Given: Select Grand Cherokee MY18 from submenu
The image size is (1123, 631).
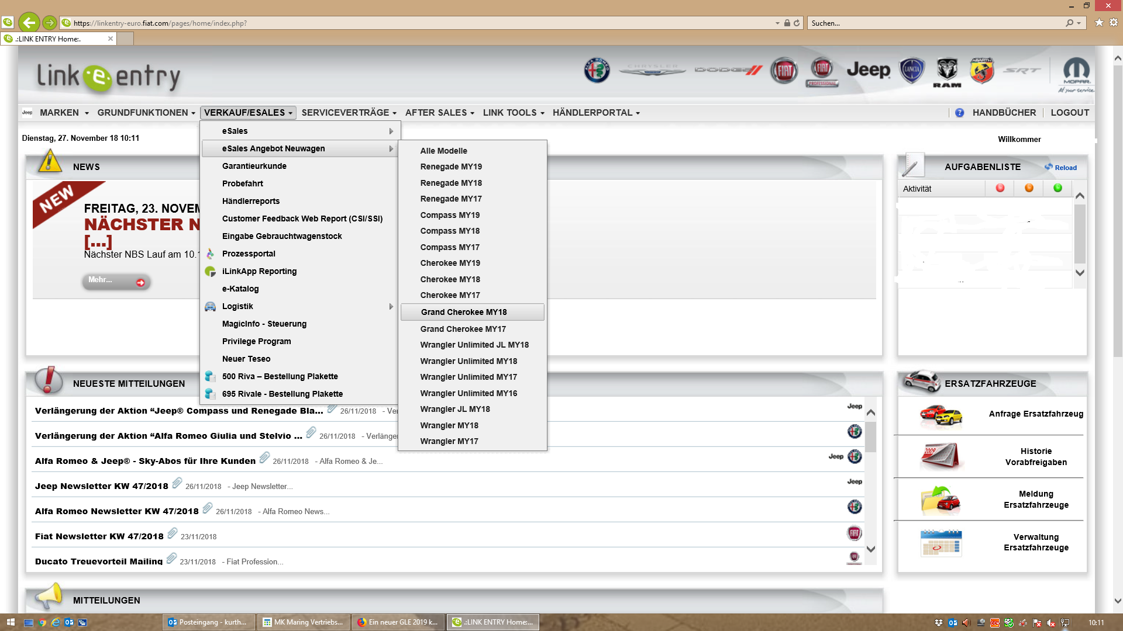Looking at the screenshot, I should [x=464, y=312].
